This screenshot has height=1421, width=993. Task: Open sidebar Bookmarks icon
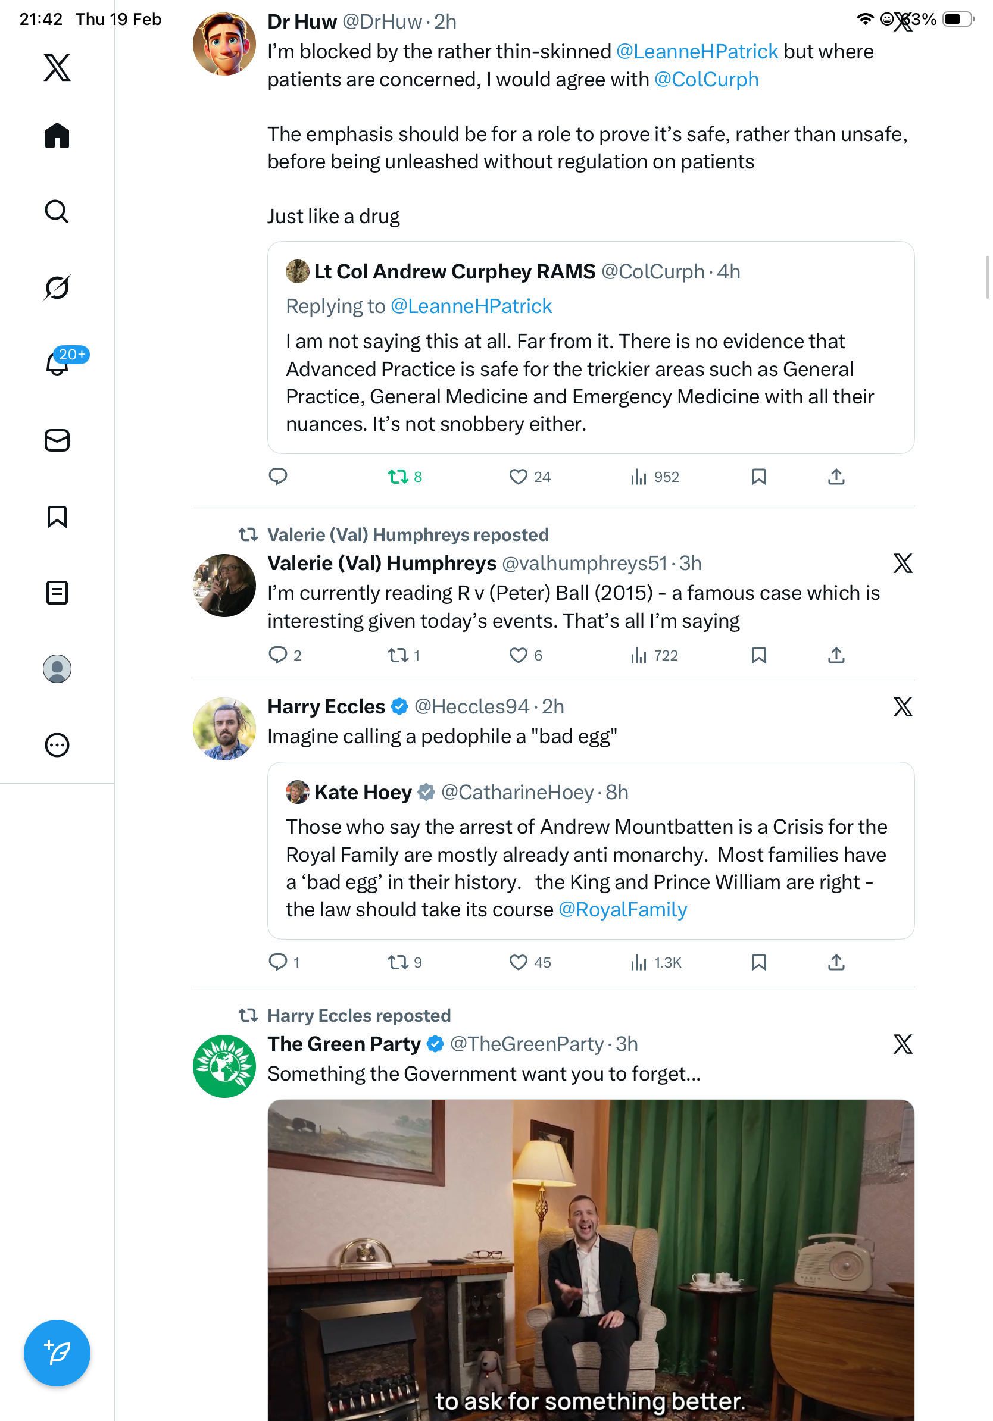coord(57,516)
